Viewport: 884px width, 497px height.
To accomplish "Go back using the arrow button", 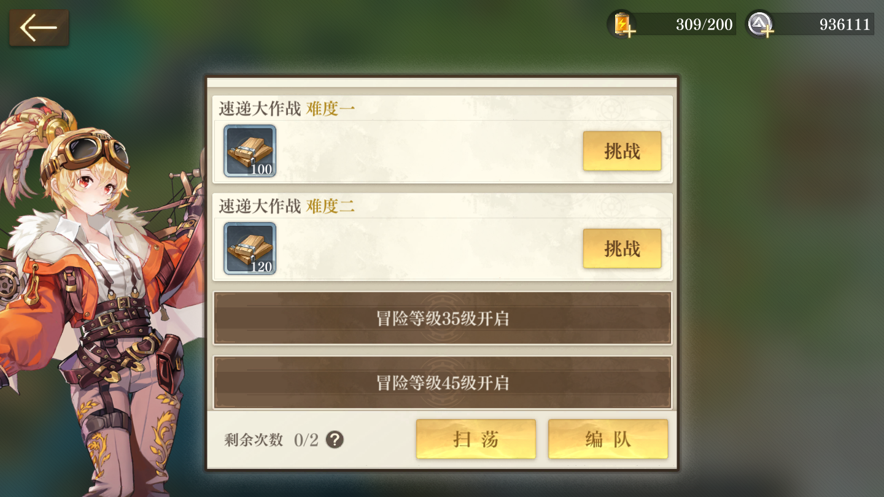I will point(39,28).
